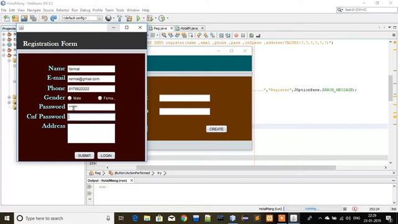Image resolution: width=398 pixels, height=224 pixels.
Task: Click the rerun icon in Output panel
Action: pyautogui.click(x=90, y=187)
